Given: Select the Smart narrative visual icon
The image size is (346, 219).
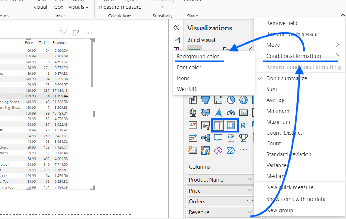Looking at the screenshot, I should point(231,138).
